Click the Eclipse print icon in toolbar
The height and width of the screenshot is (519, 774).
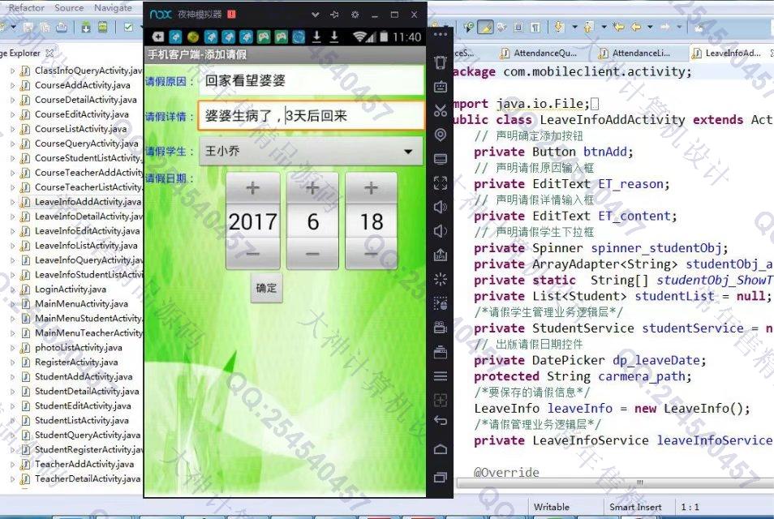click(x=62, y=27)
